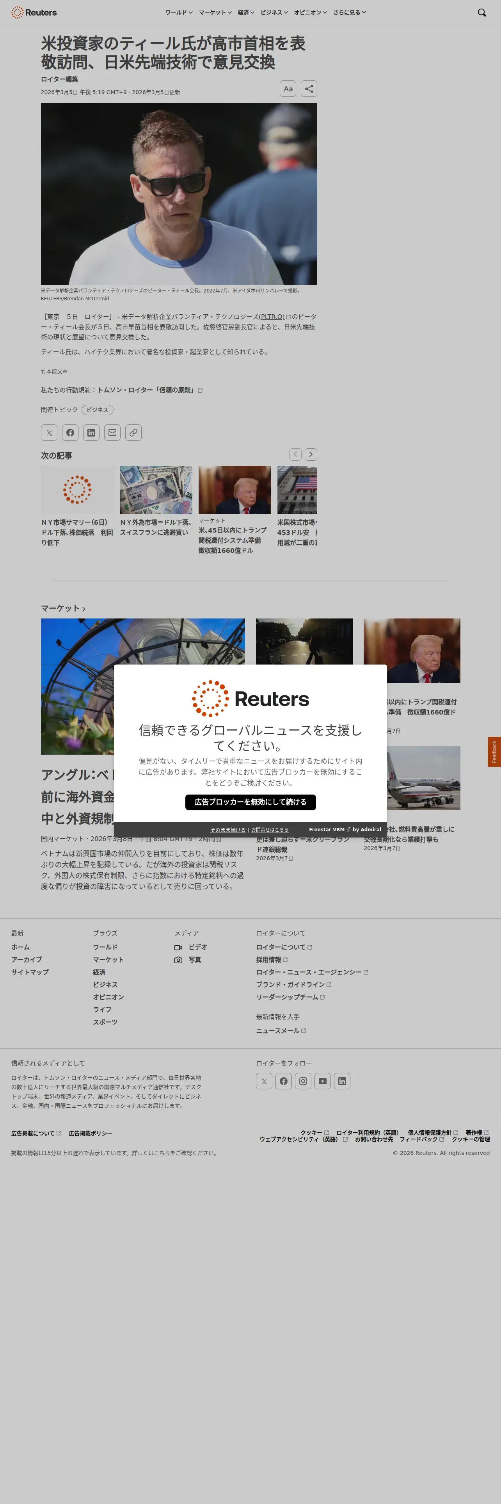Click the Freestar VRM by Admiral label

pyautogui.click(x=345, y=830)
